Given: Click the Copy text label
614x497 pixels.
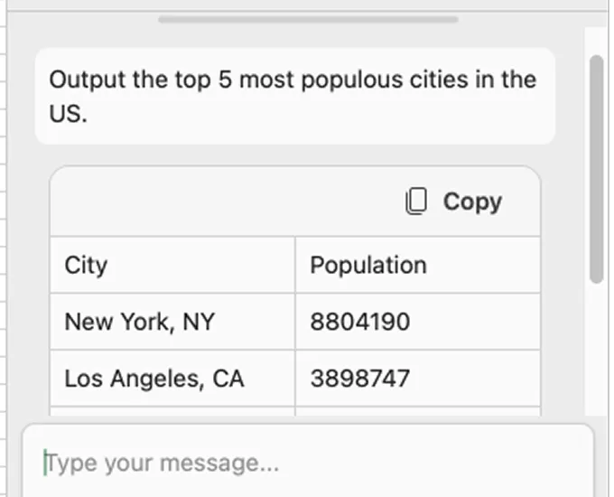Looking at the screenshot, I should (472, 202).
